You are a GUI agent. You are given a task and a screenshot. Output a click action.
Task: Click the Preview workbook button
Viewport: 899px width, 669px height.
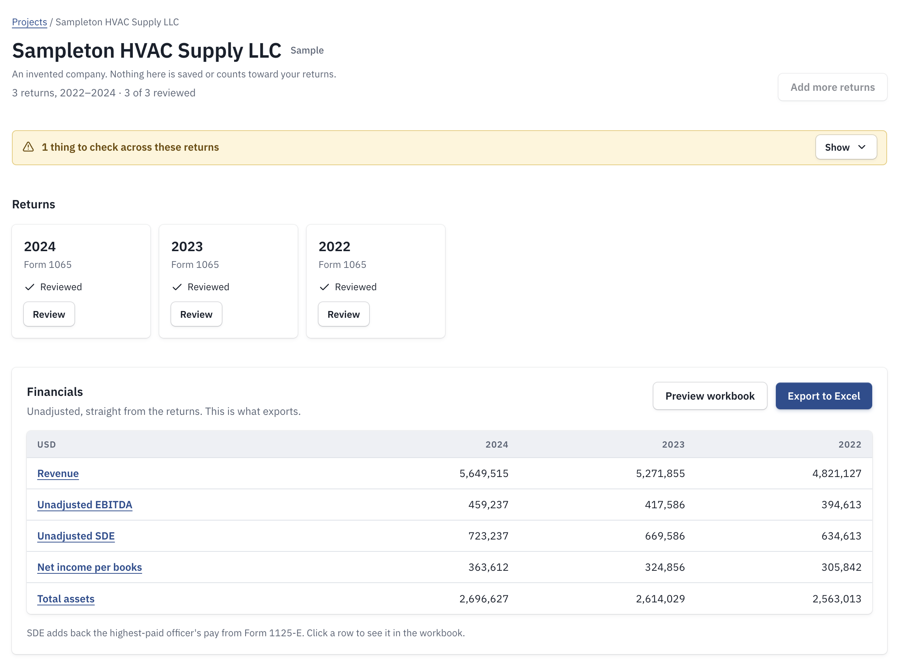(x=710, y=396)
